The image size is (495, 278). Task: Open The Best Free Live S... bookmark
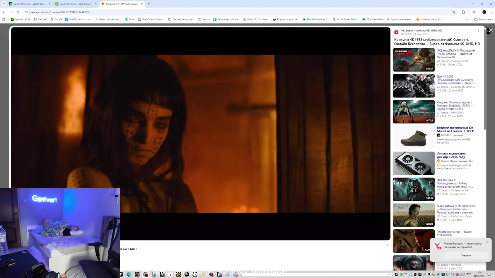coord(316,19)
